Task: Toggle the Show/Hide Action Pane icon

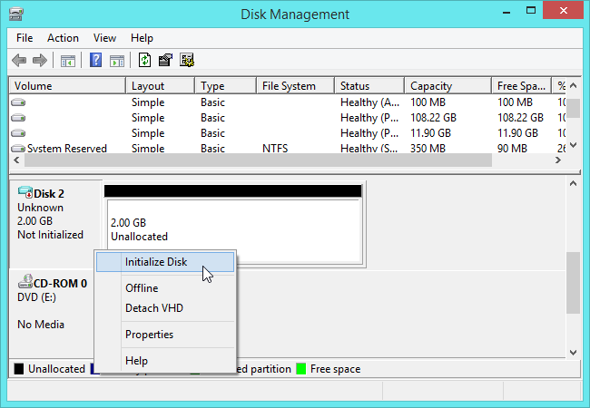Action: [x=117, y=61]
